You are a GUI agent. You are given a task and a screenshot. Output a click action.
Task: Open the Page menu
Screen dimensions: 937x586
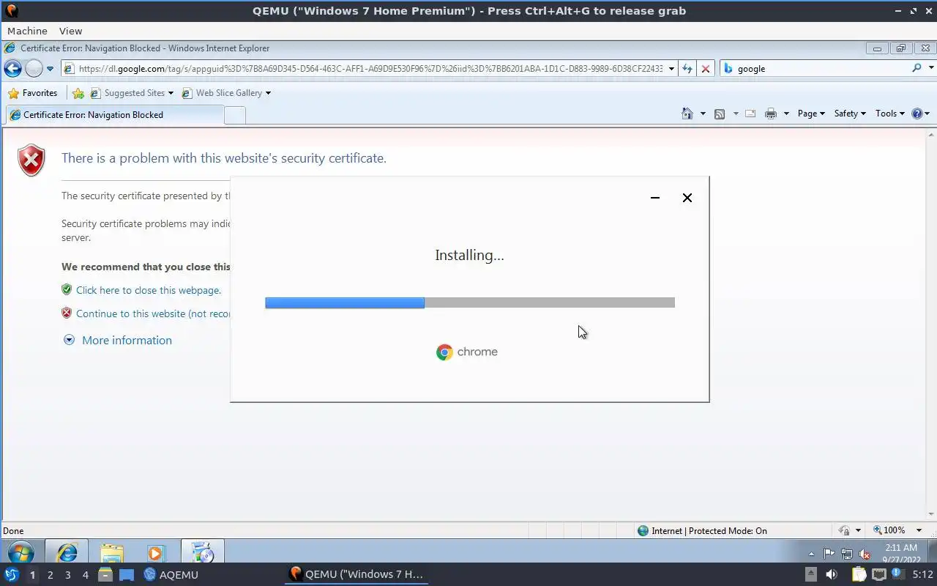click(x=811, y=114)
